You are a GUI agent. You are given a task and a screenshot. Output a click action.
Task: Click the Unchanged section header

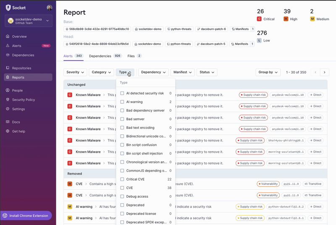click(195, 84)
